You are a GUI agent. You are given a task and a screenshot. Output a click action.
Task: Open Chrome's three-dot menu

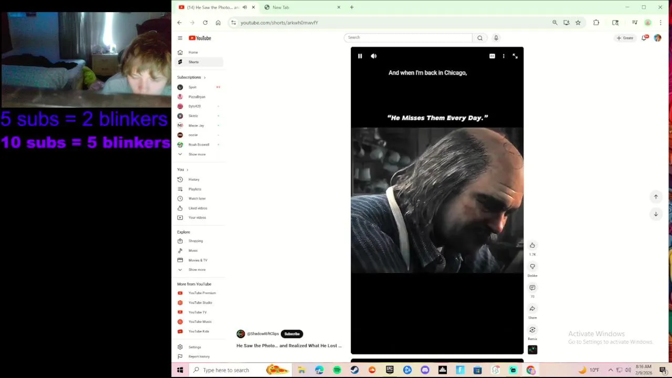click(660, 23)
